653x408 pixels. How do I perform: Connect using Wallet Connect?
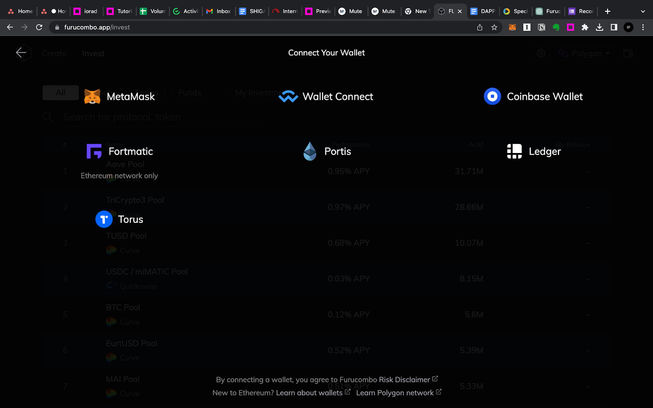pyautogui.click(x=326, y=97)
